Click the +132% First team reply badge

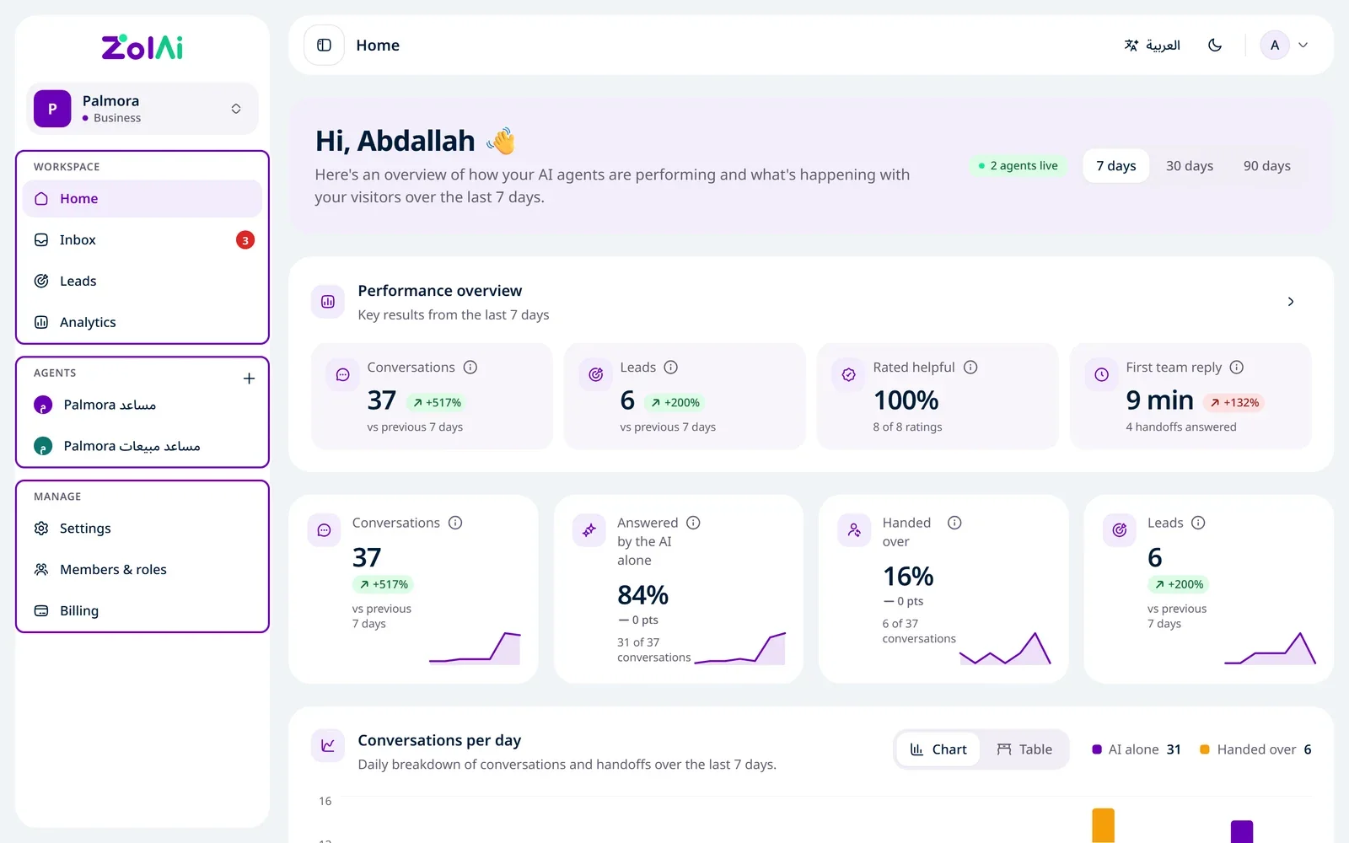tap(1233, 403)
